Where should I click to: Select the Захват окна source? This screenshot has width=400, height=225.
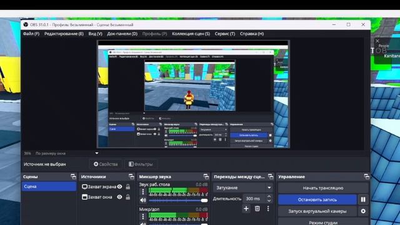coord(100,197)
